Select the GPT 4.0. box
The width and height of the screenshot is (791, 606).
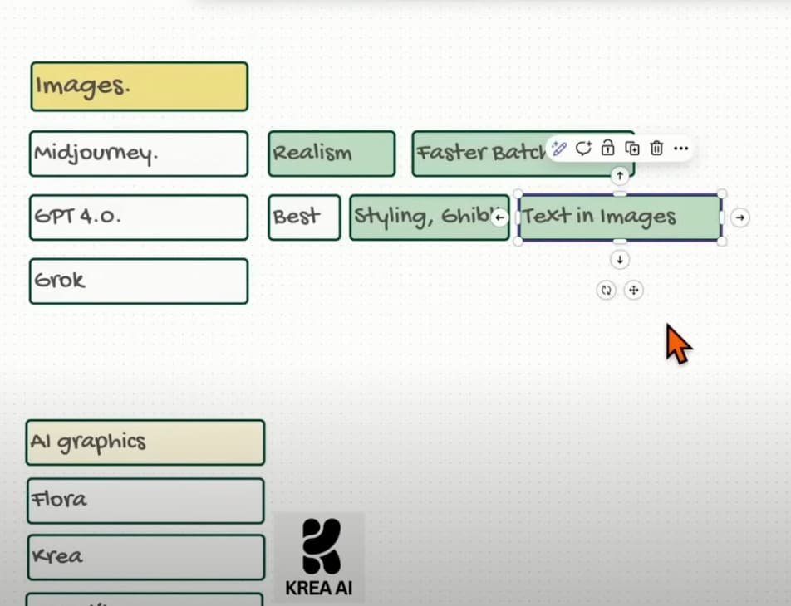tap(139, 217)
